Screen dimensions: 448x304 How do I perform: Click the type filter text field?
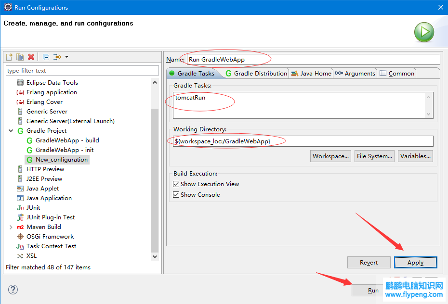pyautogui.click(x=82, y=70)
